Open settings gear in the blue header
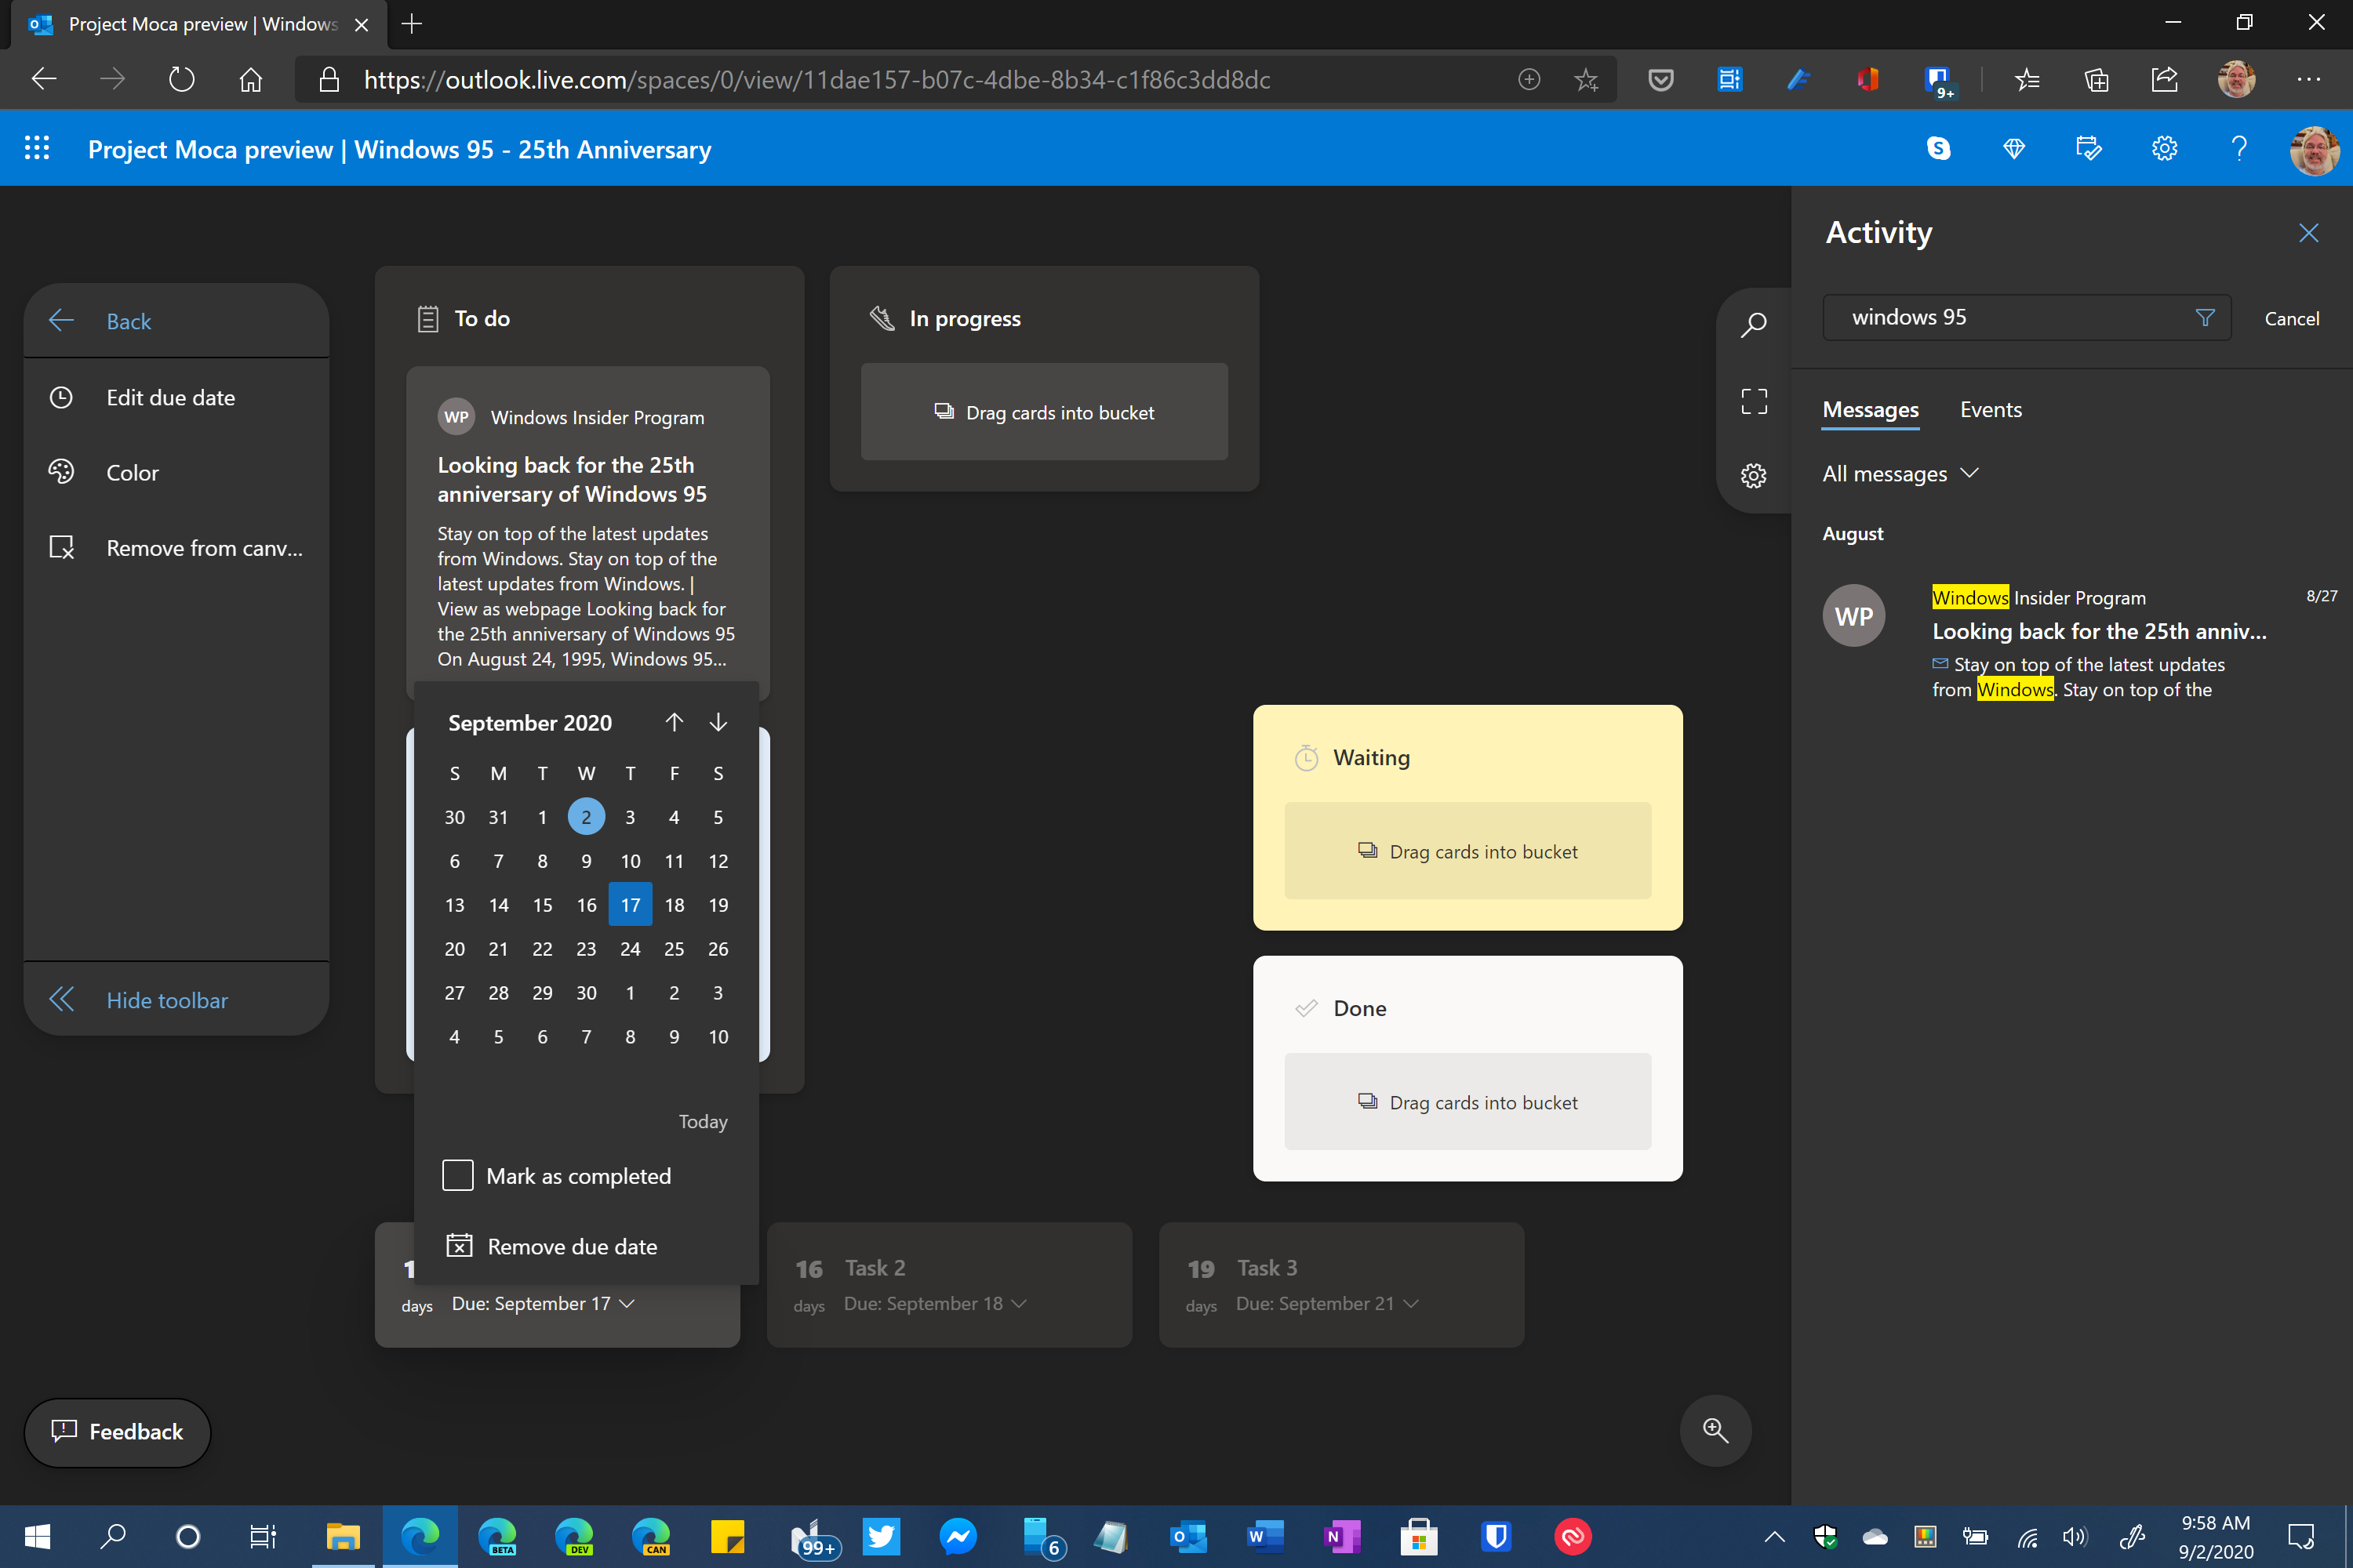Image resolution: width=2353 pixels, height=1568 pixels. pos(2163,148)
